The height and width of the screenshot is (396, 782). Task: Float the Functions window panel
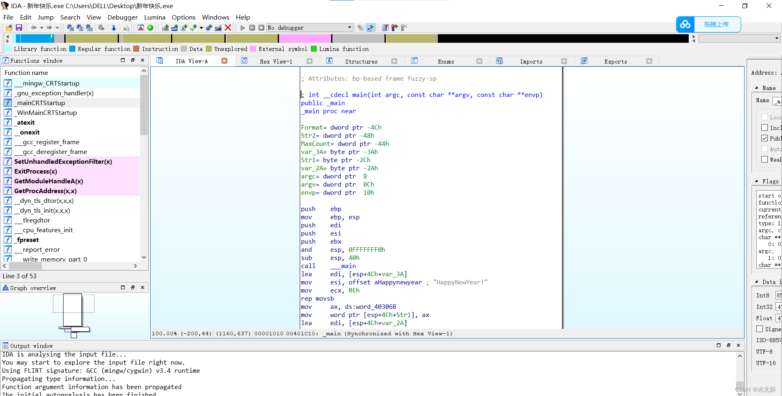pyautogui.click(x=132, y=60)
